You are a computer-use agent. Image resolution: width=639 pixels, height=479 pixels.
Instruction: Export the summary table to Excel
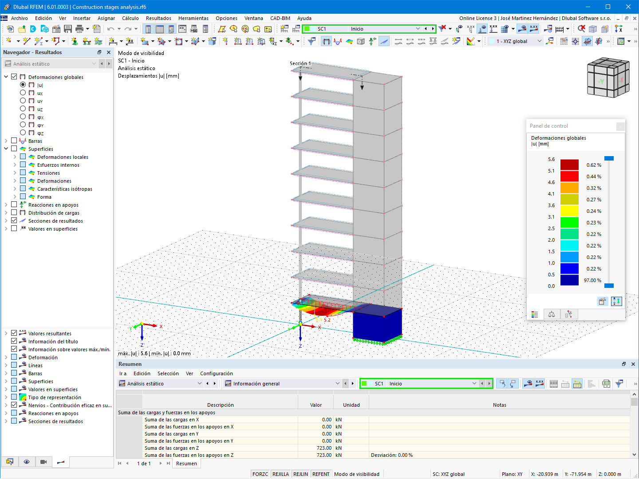click(x=606, y=384)
